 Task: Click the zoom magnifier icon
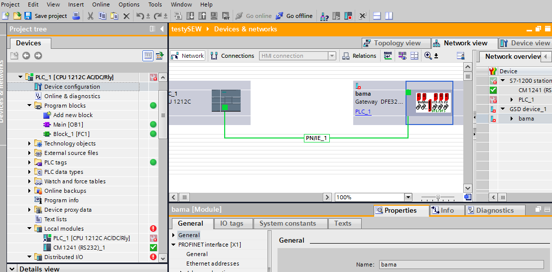coord(428,55)
